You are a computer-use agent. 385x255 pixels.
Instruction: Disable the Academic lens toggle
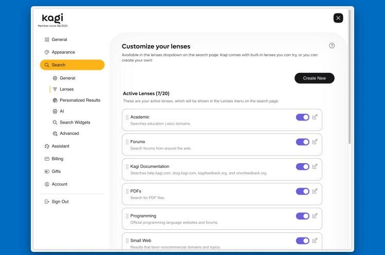pyautogui.click(x=302, y=117)
